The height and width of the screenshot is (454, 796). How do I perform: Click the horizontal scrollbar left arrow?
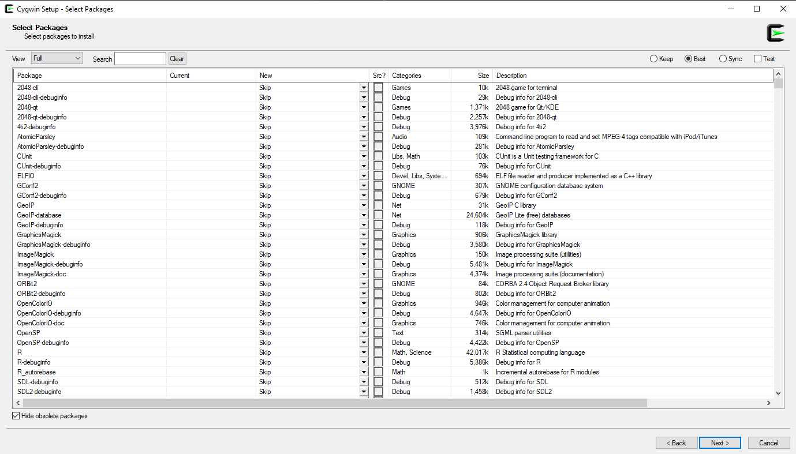point(18,403)
